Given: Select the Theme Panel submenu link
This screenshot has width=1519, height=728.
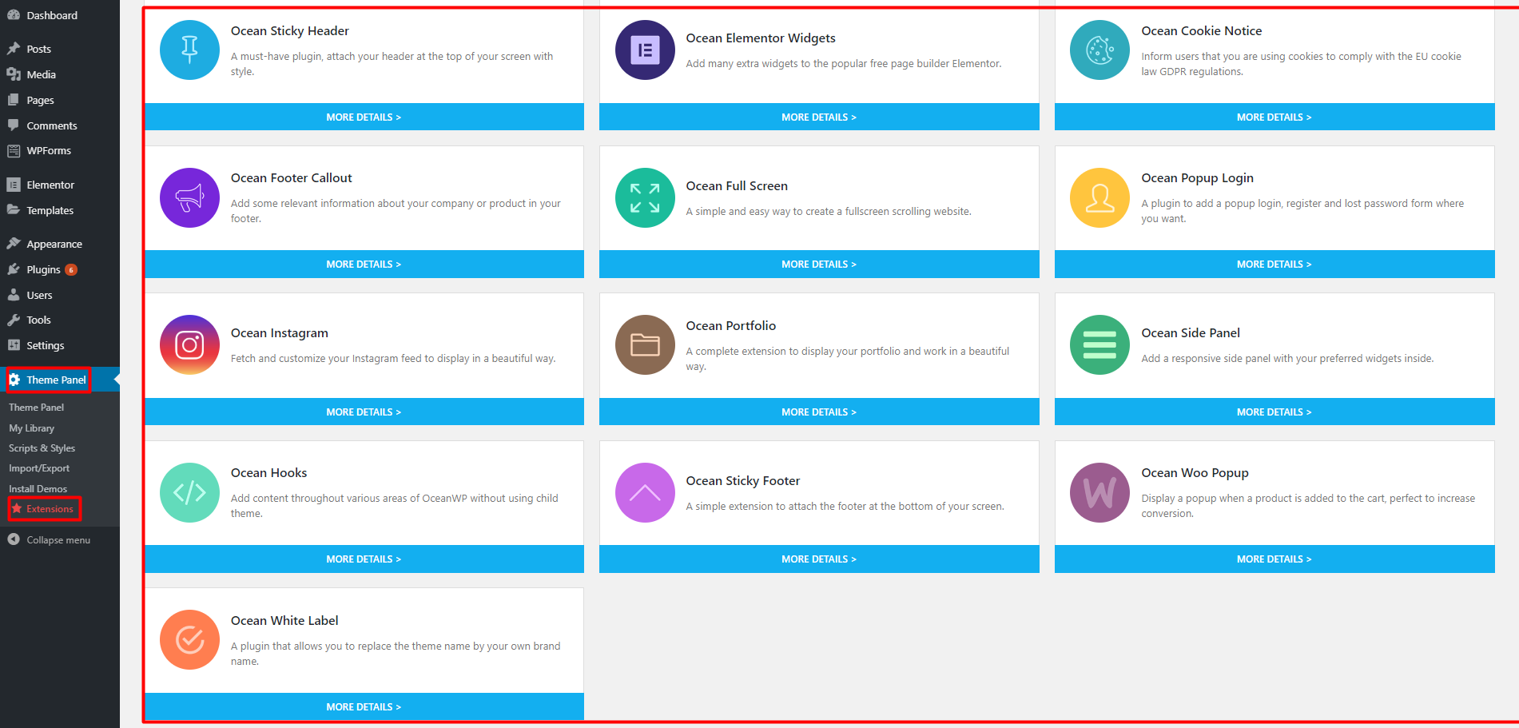Looking at the screenshot, I should tap(36, 408).
